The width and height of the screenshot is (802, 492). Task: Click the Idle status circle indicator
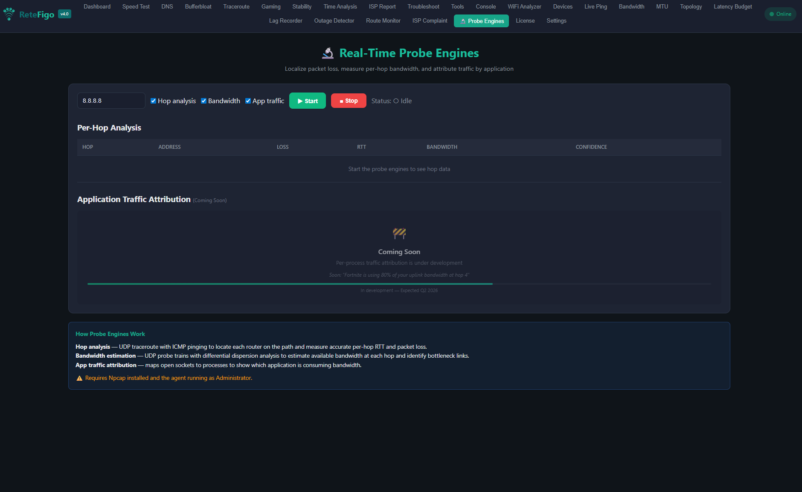tap(396, 101)
